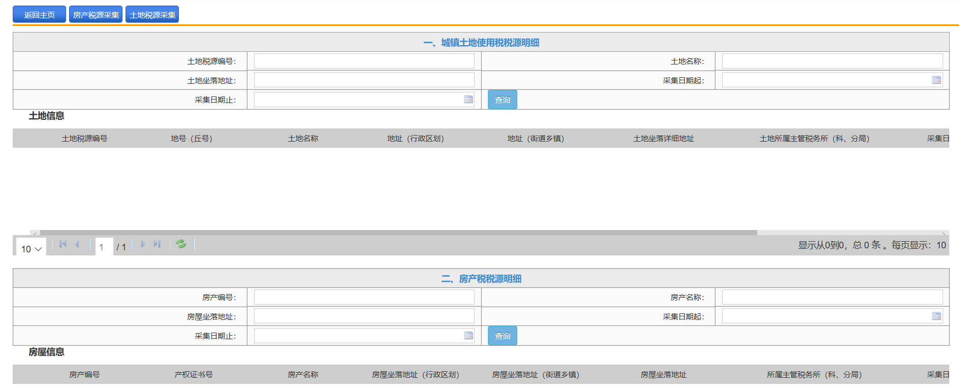Viewport: 964px width, 391px height.
Task: Focus the 土地名称 input field
Action: click(832, 61)
